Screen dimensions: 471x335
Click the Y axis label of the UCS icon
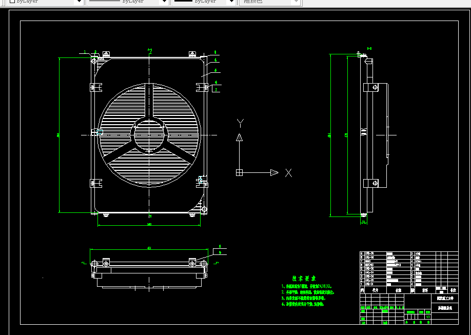click(240, 123)
